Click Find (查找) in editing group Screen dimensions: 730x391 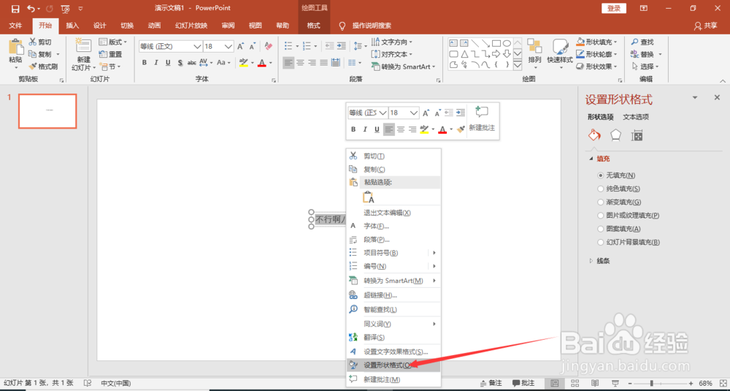pyautogui.click(x=642, y=42)
